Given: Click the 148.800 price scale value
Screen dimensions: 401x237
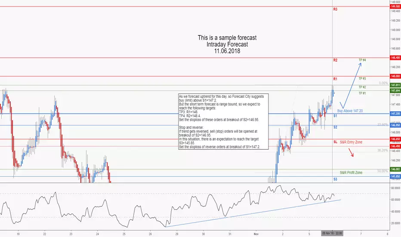Looking at the screenshot, I should point(396,39).
